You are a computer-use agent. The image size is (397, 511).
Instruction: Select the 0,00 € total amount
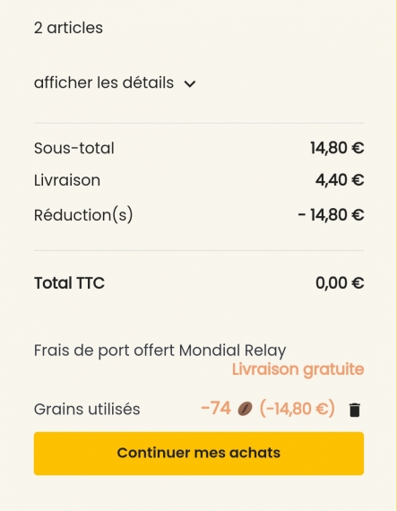(x=340, y=283)
